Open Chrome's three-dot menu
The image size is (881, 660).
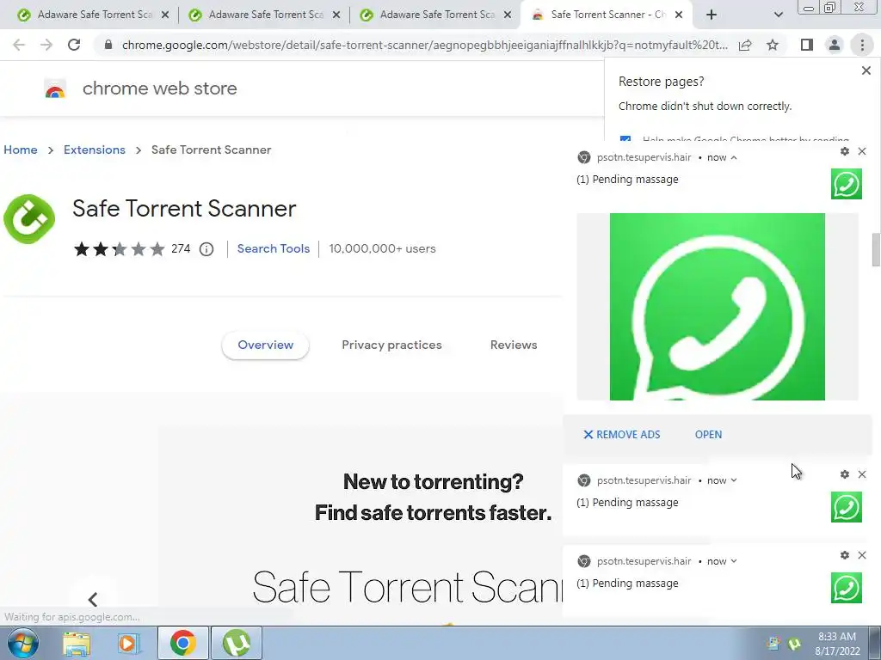tap(862, 45)
